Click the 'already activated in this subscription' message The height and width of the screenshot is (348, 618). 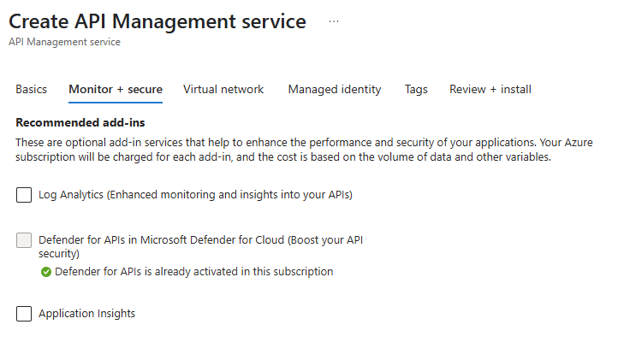click(x=193, y=272)
